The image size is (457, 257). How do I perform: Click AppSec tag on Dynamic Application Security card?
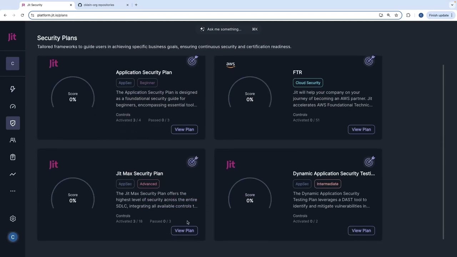point(302,184)
